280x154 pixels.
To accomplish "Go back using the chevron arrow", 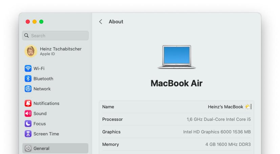I will (101, 22).
